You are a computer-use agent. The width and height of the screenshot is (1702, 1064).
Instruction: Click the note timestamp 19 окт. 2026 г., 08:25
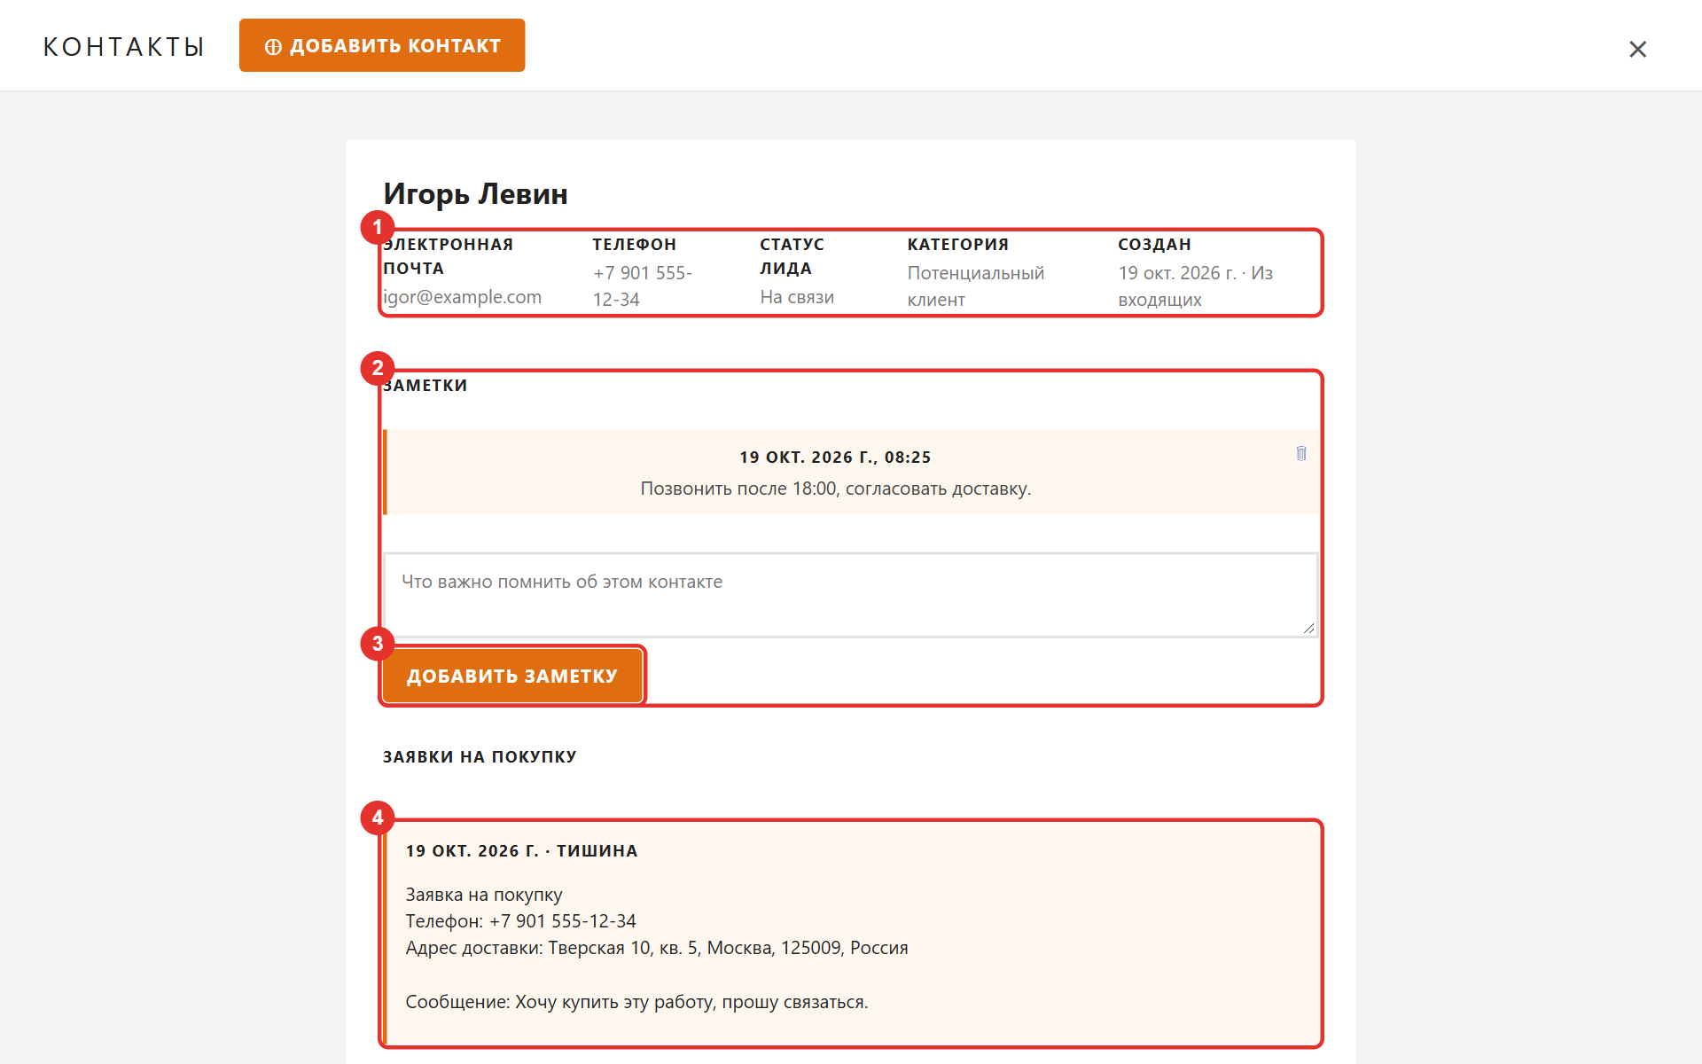coord(835,458)
